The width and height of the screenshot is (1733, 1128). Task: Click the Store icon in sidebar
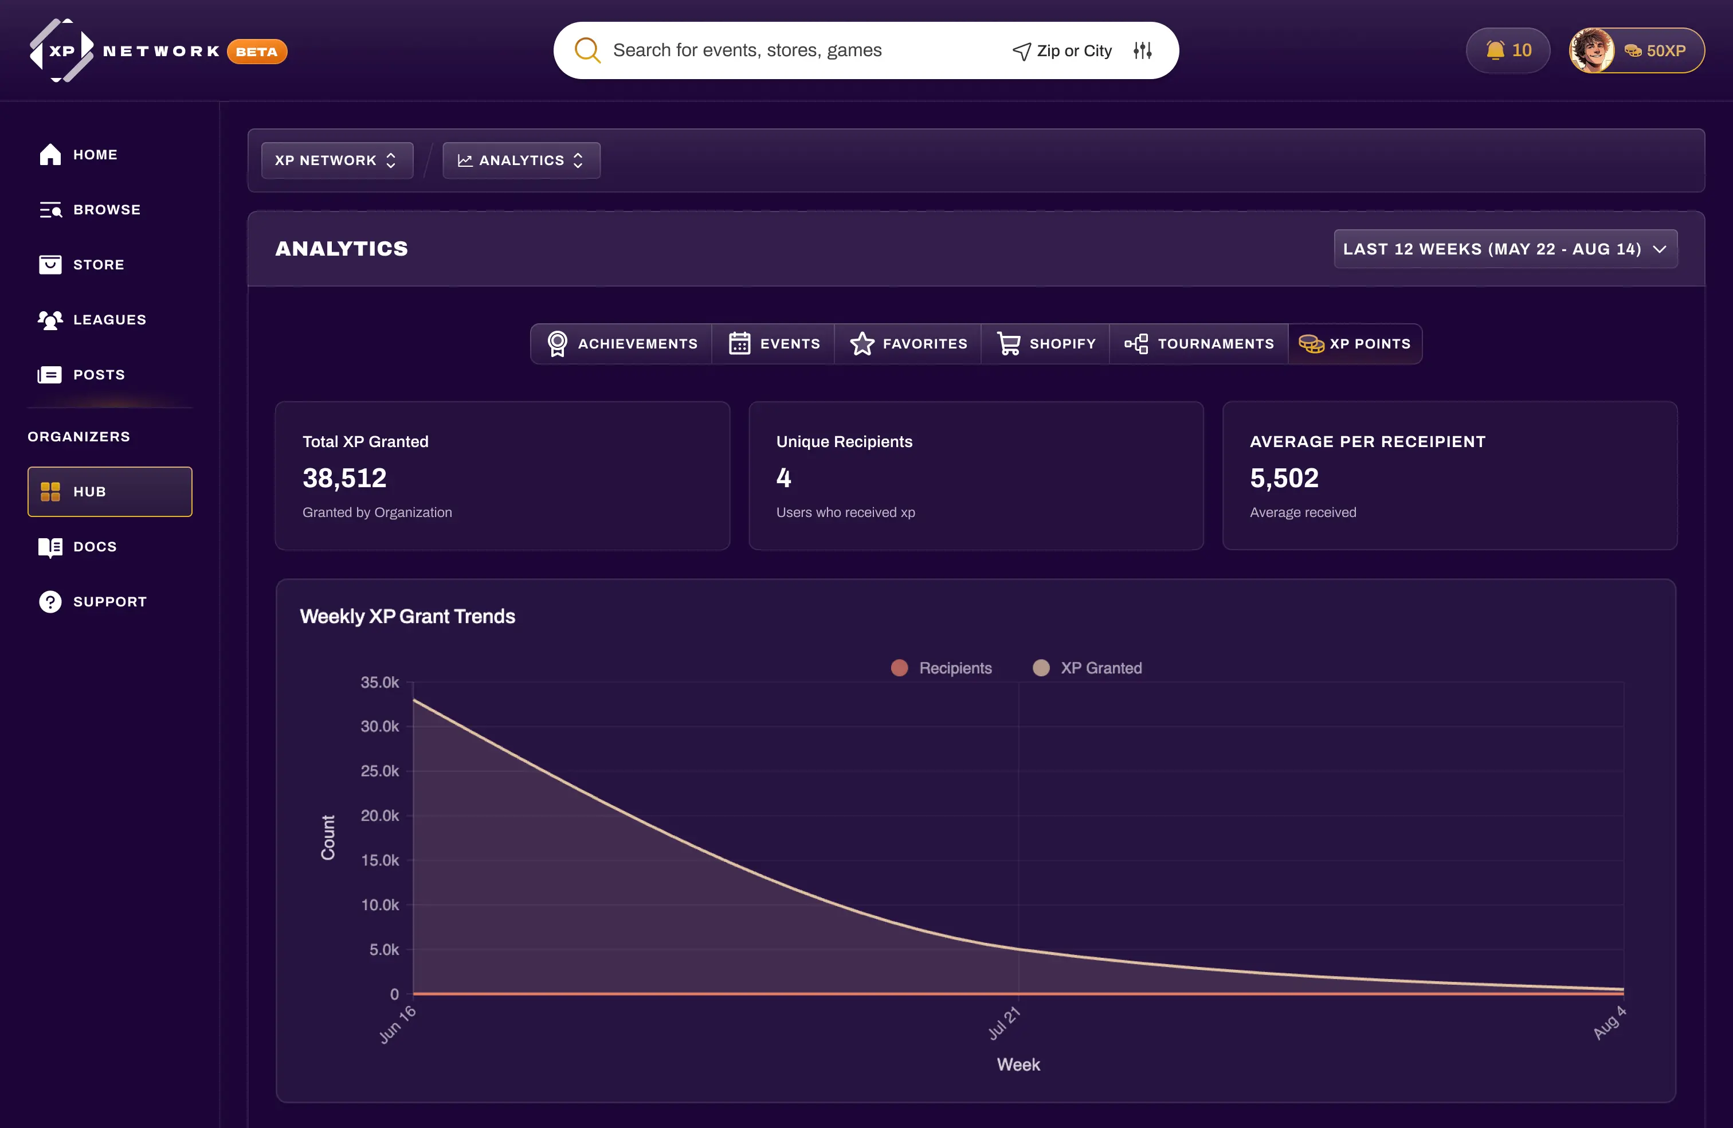tap(49, 264)
